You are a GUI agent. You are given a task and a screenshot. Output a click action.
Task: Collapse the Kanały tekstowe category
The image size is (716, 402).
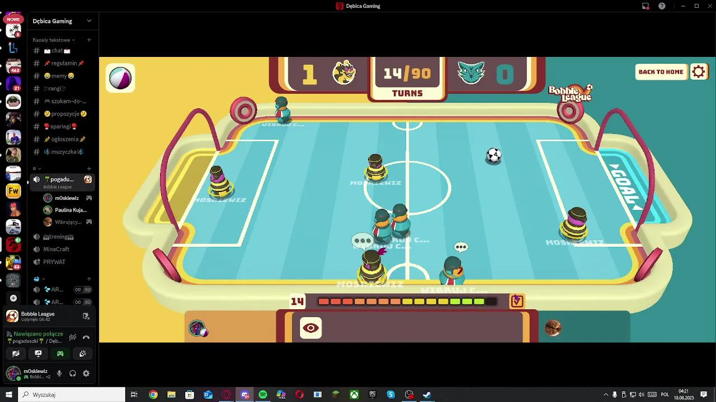pyautogui.click(x=54, y=40)
